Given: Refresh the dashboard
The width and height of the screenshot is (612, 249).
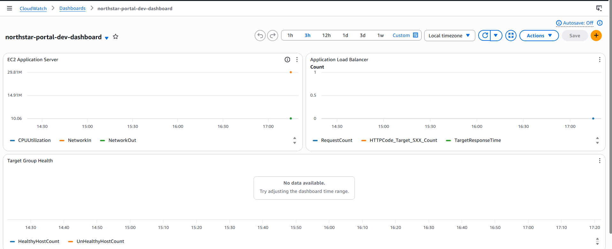Looking at the screenshot, I should click(485, 35).
